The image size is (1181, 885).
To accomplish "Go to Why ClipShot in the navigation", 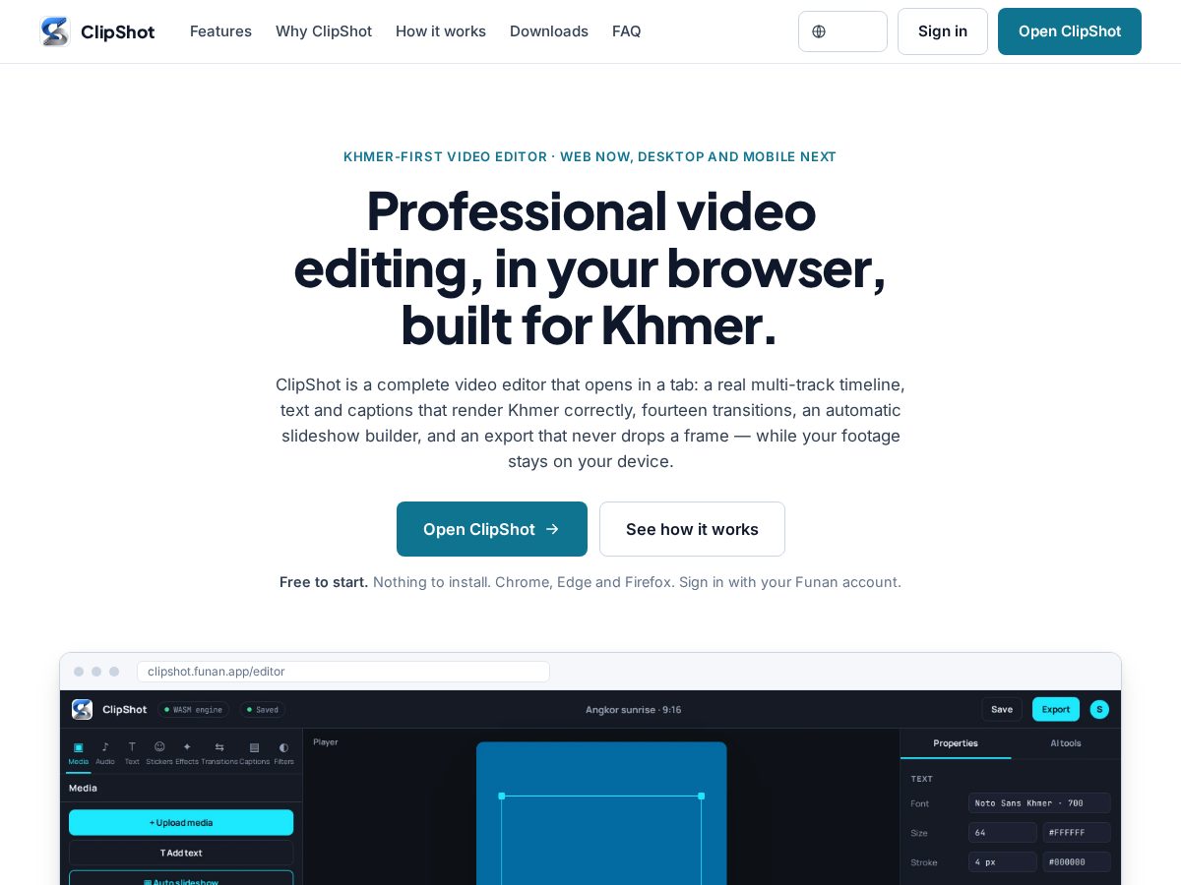I will [x=324, y=31].
